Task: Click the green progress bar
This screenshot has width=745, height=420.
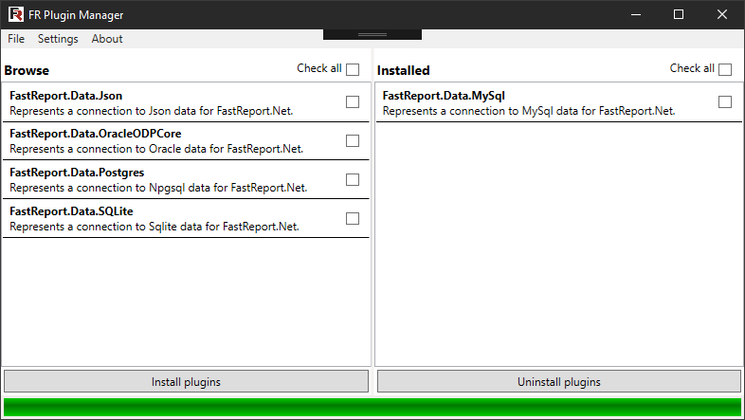Action: (372, 407)
